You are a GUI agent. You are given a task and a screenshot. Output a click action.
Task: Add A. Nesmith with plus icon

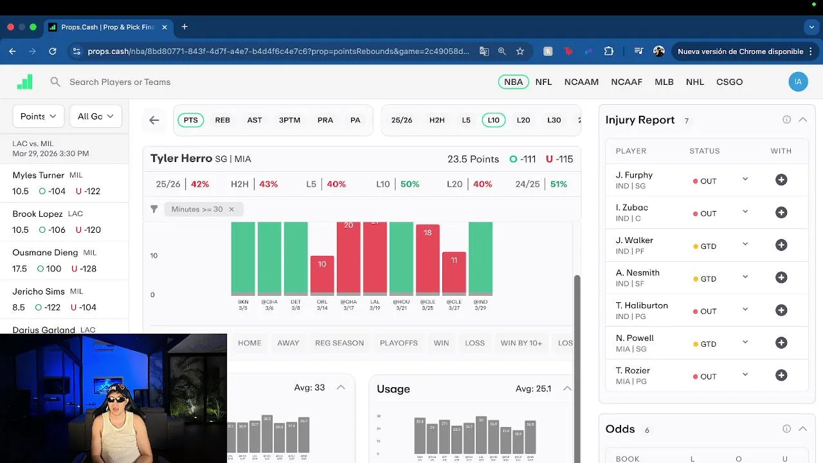781,278
